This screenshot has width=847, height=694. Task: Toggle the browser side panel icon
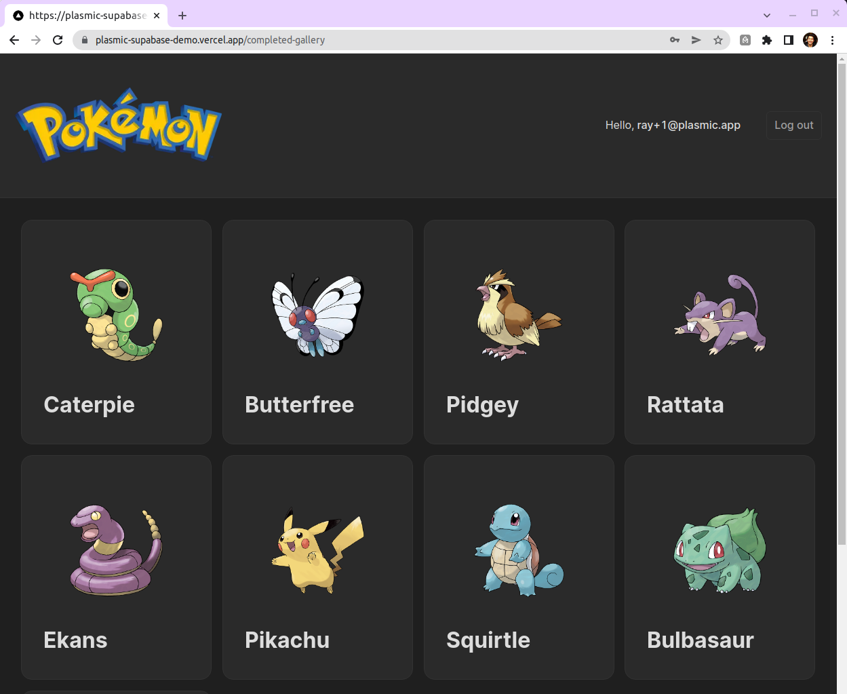click(x=789, y=40)
